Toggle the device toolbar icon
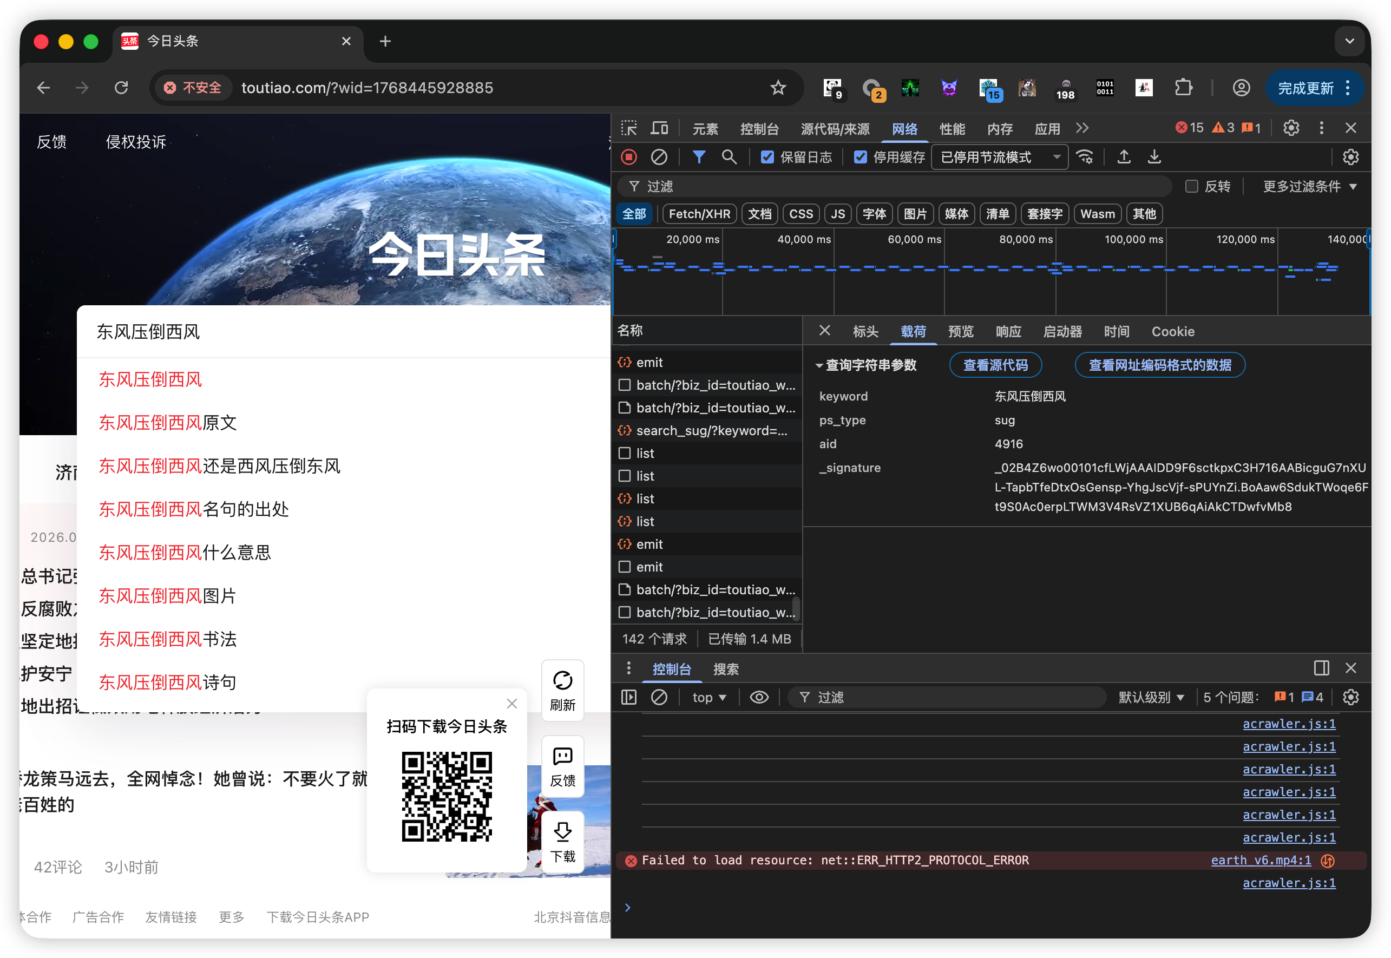Screen dimensions: 1391x958 pyautogui.click(x=659, y=128)
